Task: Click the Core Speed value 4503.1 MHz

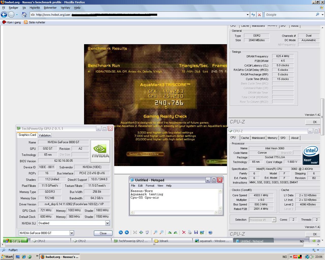Action: pyautogui.click(x=261, y=195)
